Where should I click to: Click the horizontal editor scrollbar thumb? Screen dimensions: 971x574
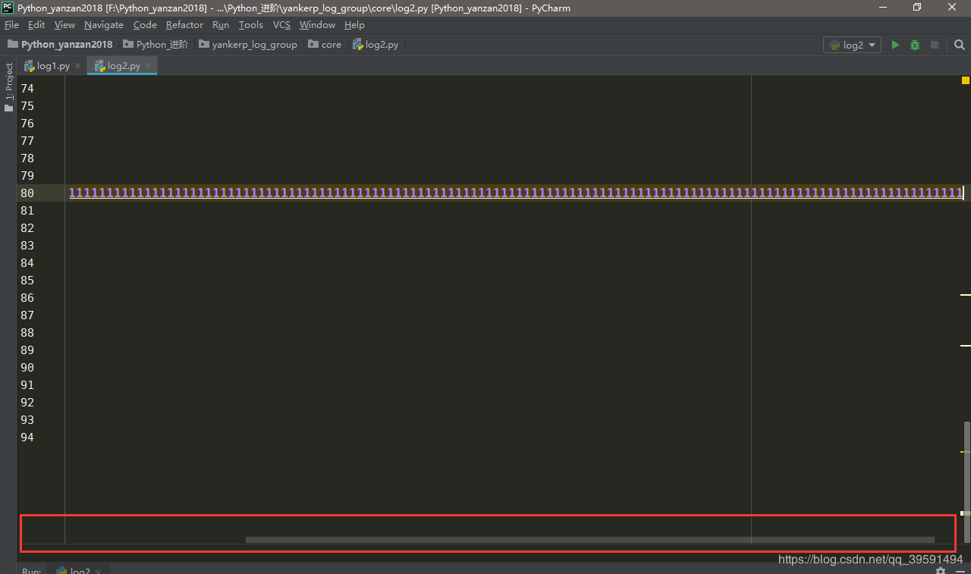tap(590, 540)
